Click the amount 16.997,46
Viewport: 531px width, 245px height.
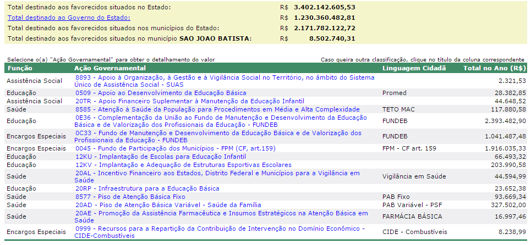point(511,216)
